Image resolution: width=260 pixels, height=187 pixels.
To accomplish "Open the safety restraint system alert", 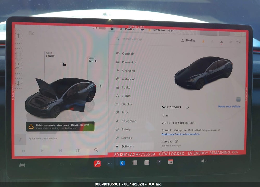I will pyautogui.click(x=60, y=126).
